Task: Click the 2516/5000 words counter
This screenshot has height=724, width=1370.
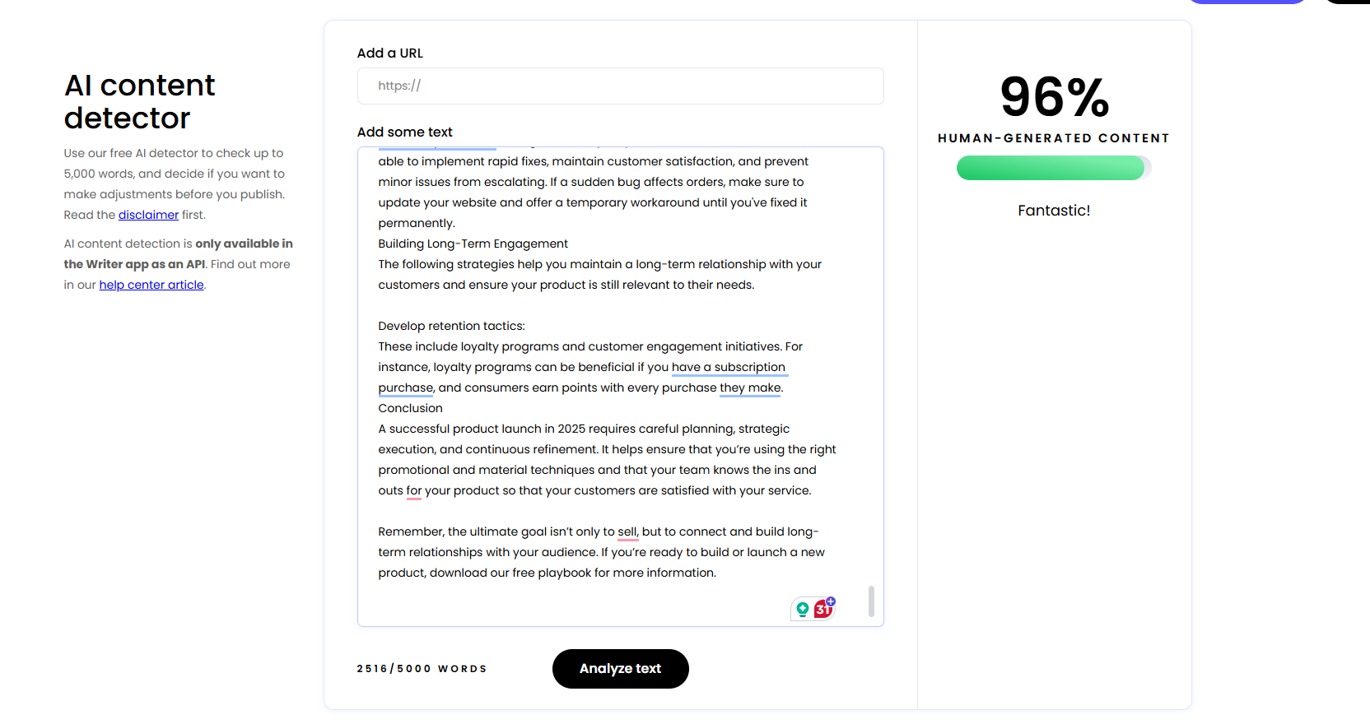Action: (422, 669)
